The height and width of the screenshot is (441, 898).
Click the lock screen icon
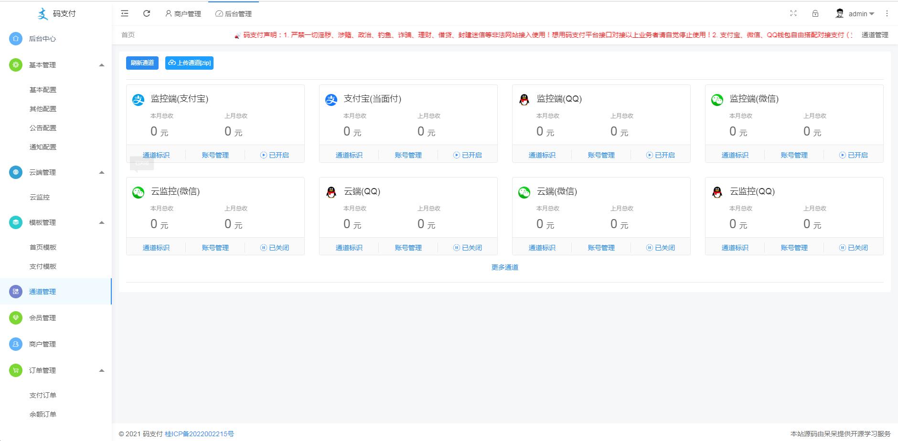coord(815,13)
